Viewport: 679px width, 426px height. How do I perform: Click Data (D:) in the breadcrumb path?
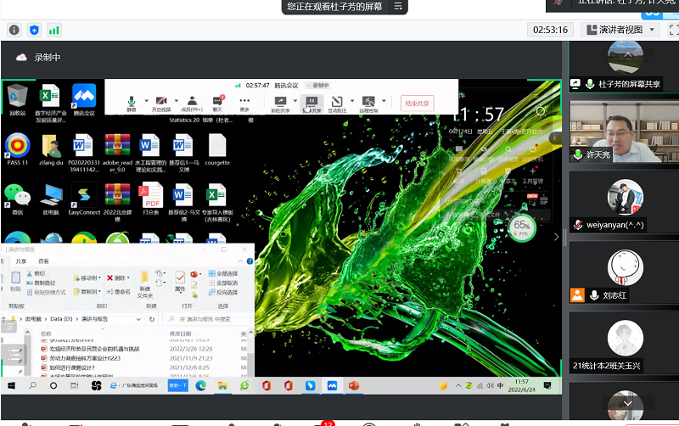[61, 319]
